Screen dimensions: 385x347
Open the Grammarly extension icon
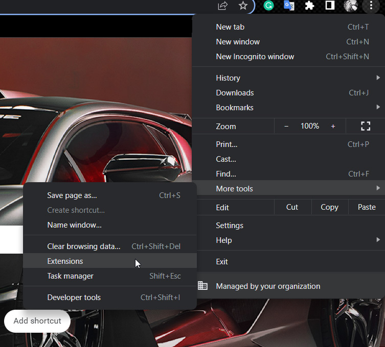click(x=268, y=6)
